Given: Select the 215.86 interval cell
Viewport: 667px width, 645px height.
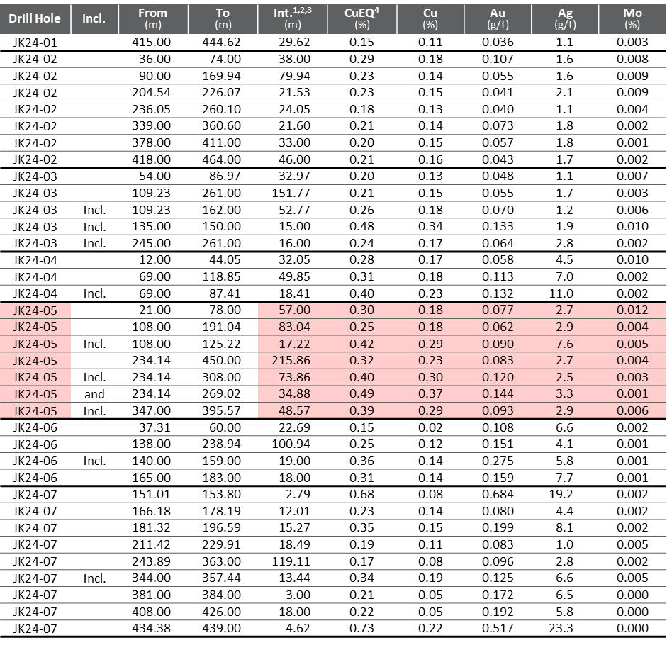Looking at the screenshot, I should (x=292, y=360).
